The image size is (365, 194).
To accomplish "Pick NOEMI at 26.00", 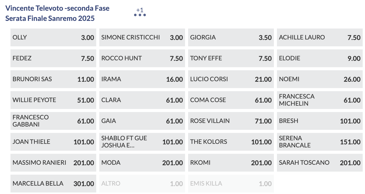I will point(320,79).
